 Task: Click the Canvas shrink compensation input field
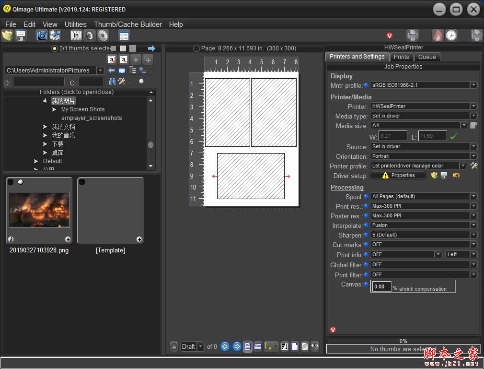(x=380, y=286)
